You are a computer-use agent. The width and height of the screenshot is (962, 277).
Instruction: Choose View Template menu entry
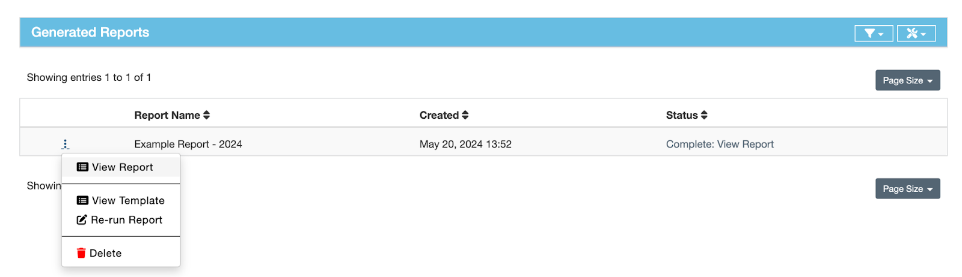pyautogui.click(x=128, y=201)
